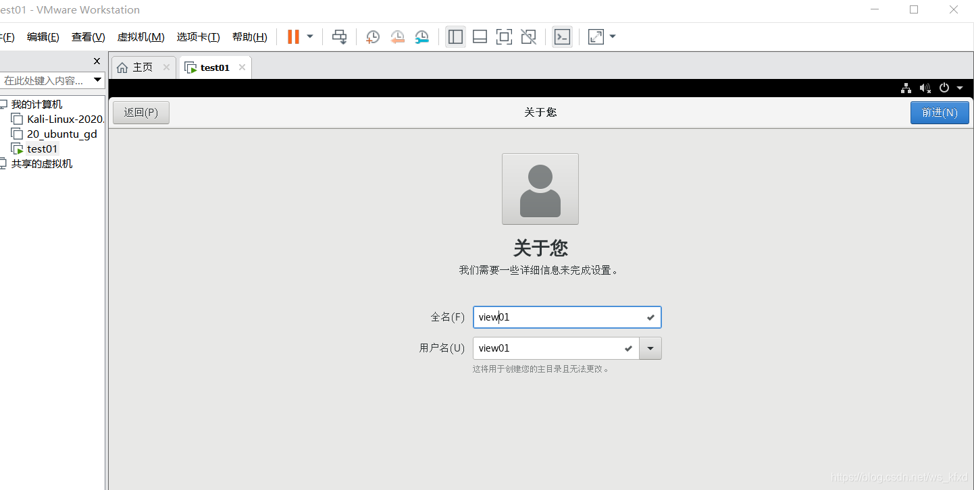This screenshot has width=974, height=490.
Task: Click the guest volume speaker icon
Action: [925, 88]
